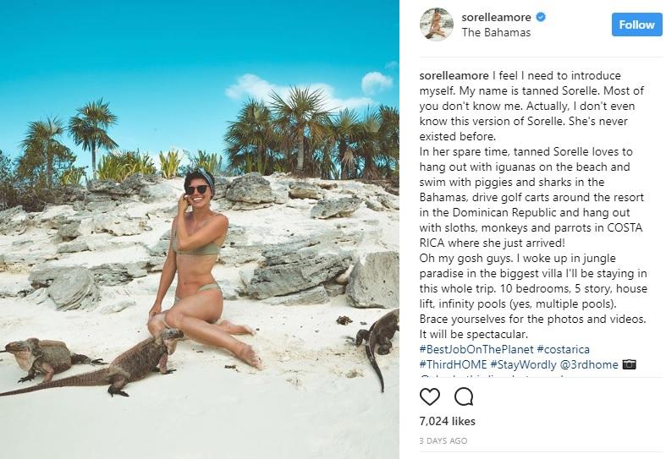Click the sorelleamore username starting the caption

[x=454, y=75]
